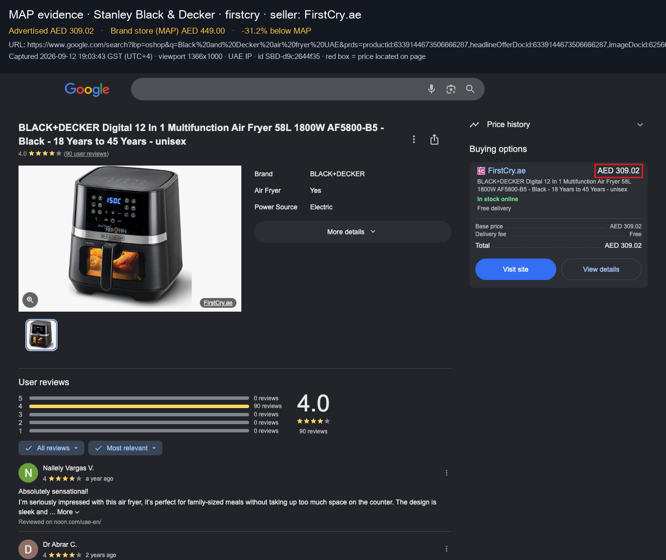This screenshot has width=666, height=560.
Task: Click the 'Yes' Air Fryer value
Action: click(315, 190)
